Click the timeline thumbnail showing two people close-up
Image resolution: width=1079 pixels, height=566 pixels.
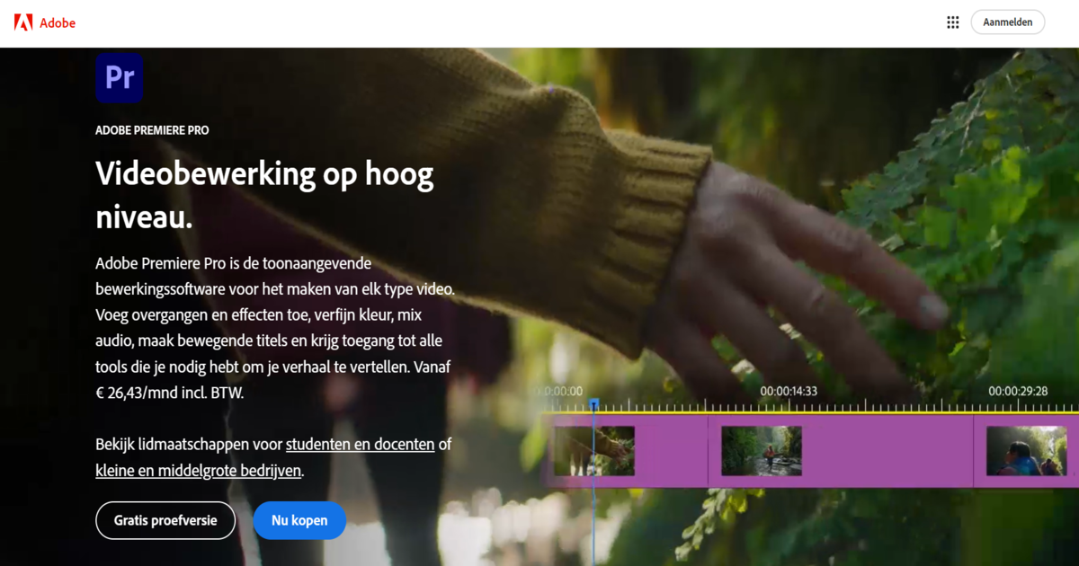tap(1026, 451)
